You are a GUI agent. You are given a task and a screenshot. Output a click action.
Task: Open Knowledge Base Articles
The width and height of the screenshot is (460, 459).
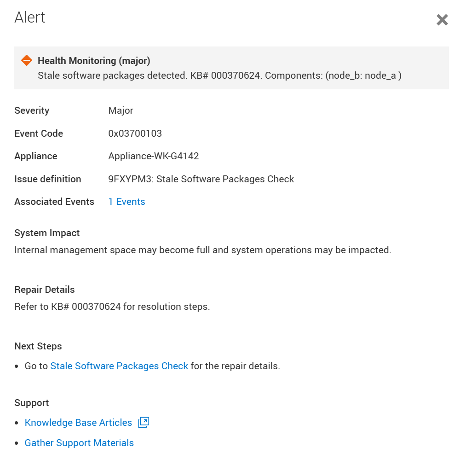(78, 422)
